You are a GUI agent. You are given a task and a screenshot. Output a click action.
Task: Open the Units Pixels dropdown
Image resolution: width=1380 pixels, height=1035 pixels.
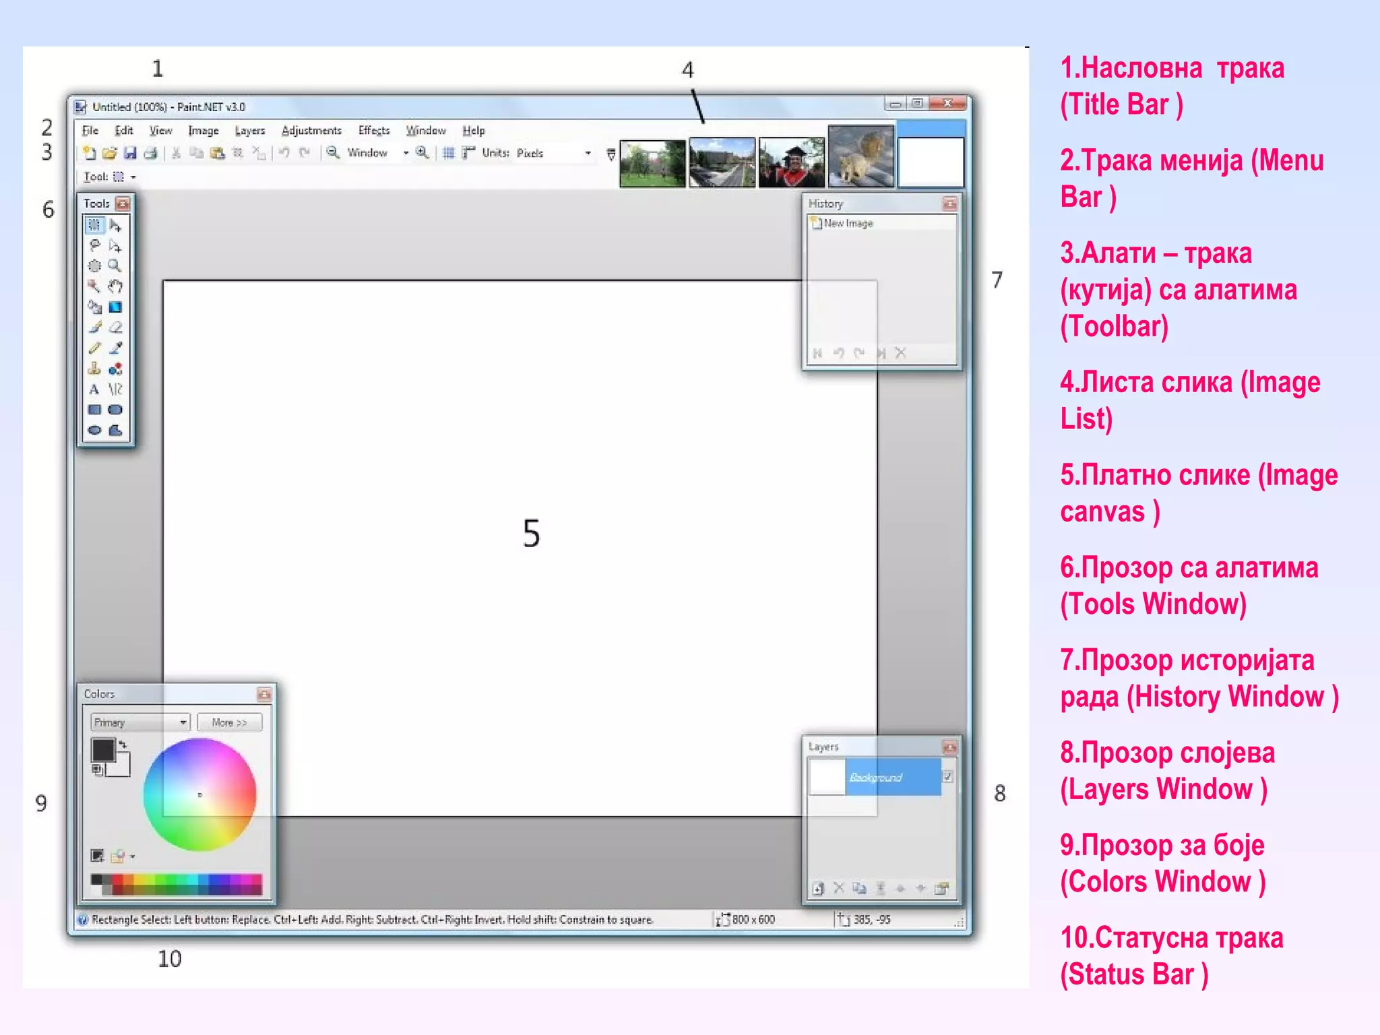(x=588, y=154)
